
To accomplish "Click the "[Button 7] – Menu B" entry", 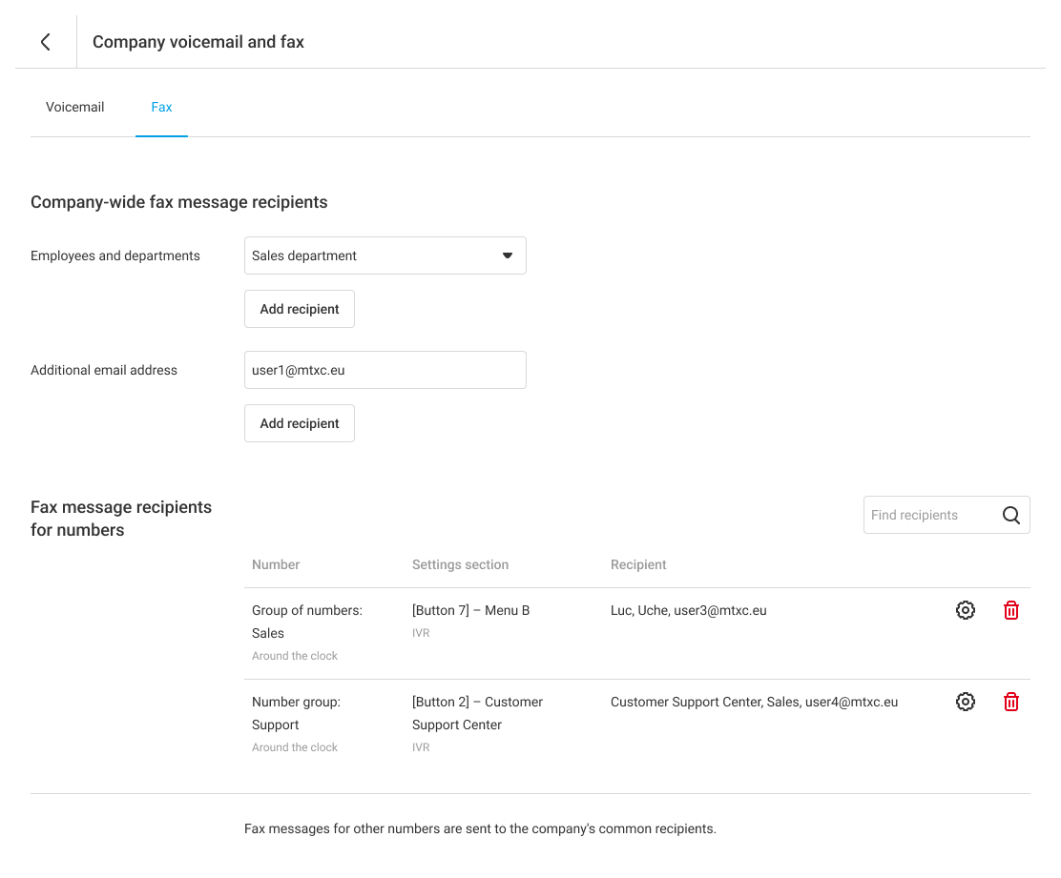I will pyautogui.click(x=470, y=610).
